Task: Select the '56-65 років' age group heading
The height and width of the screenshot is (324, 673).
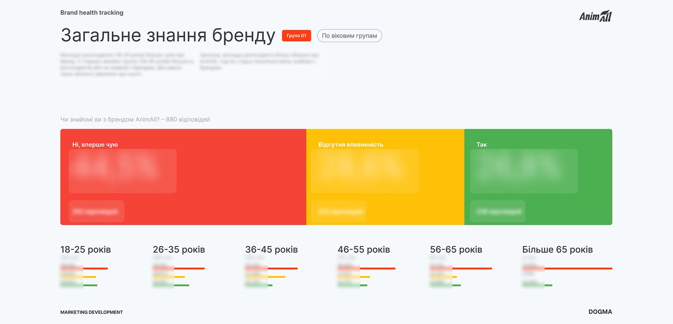Action: (x=456, y=250)
